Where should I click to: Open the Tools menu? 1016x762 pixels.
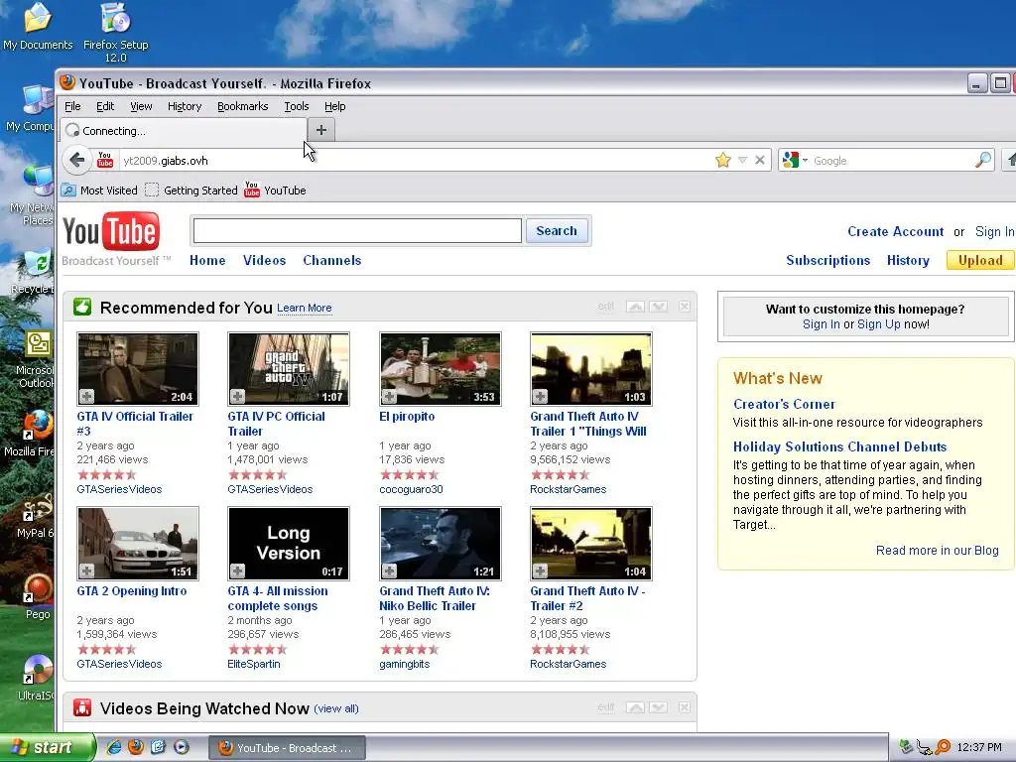tap(296, 106)
